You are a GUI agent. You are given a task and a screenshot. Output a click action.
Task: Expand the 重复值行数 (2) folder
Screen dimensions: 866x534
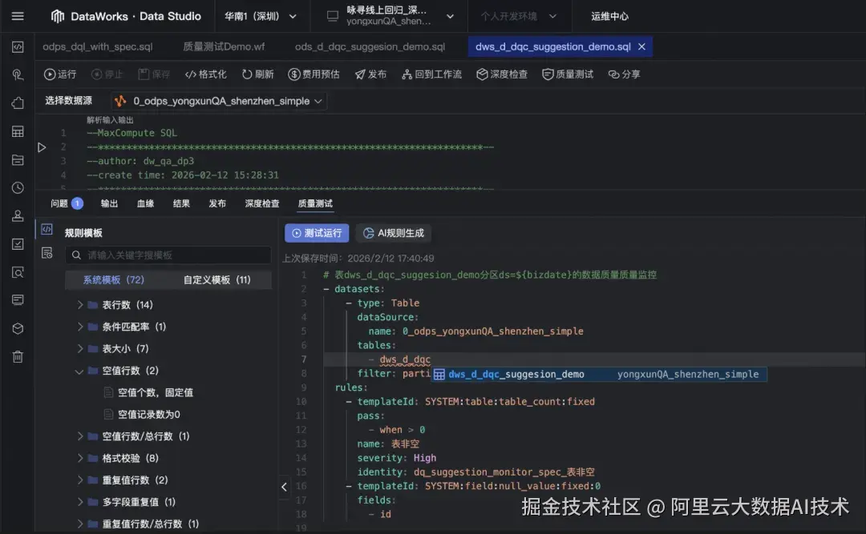click(80, 480)
